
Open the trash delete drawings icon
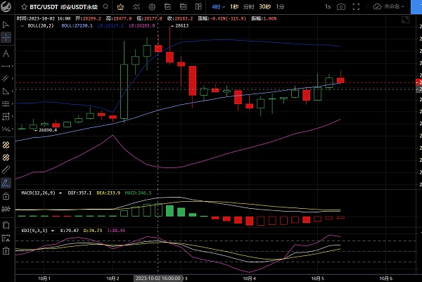tap(6, 251)
